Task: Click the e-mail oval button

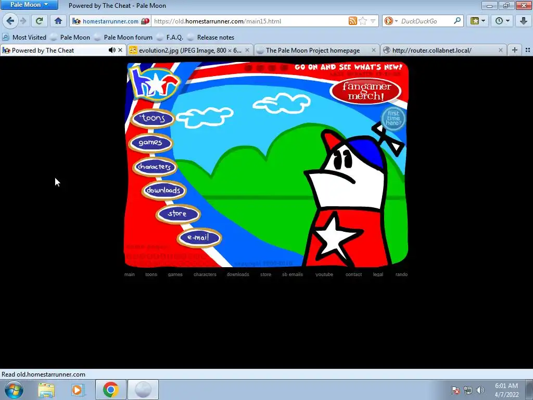Action: [x=199, y=238]
